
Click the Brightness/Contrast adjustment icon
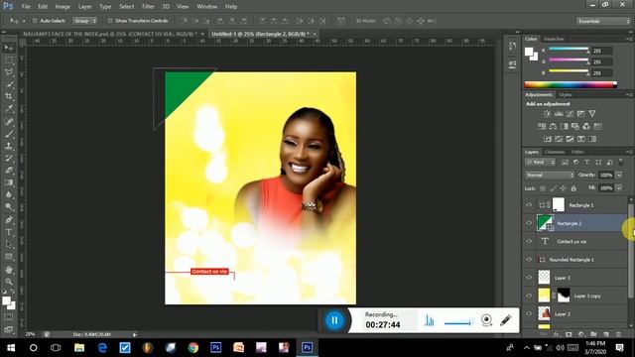point(547,114)
